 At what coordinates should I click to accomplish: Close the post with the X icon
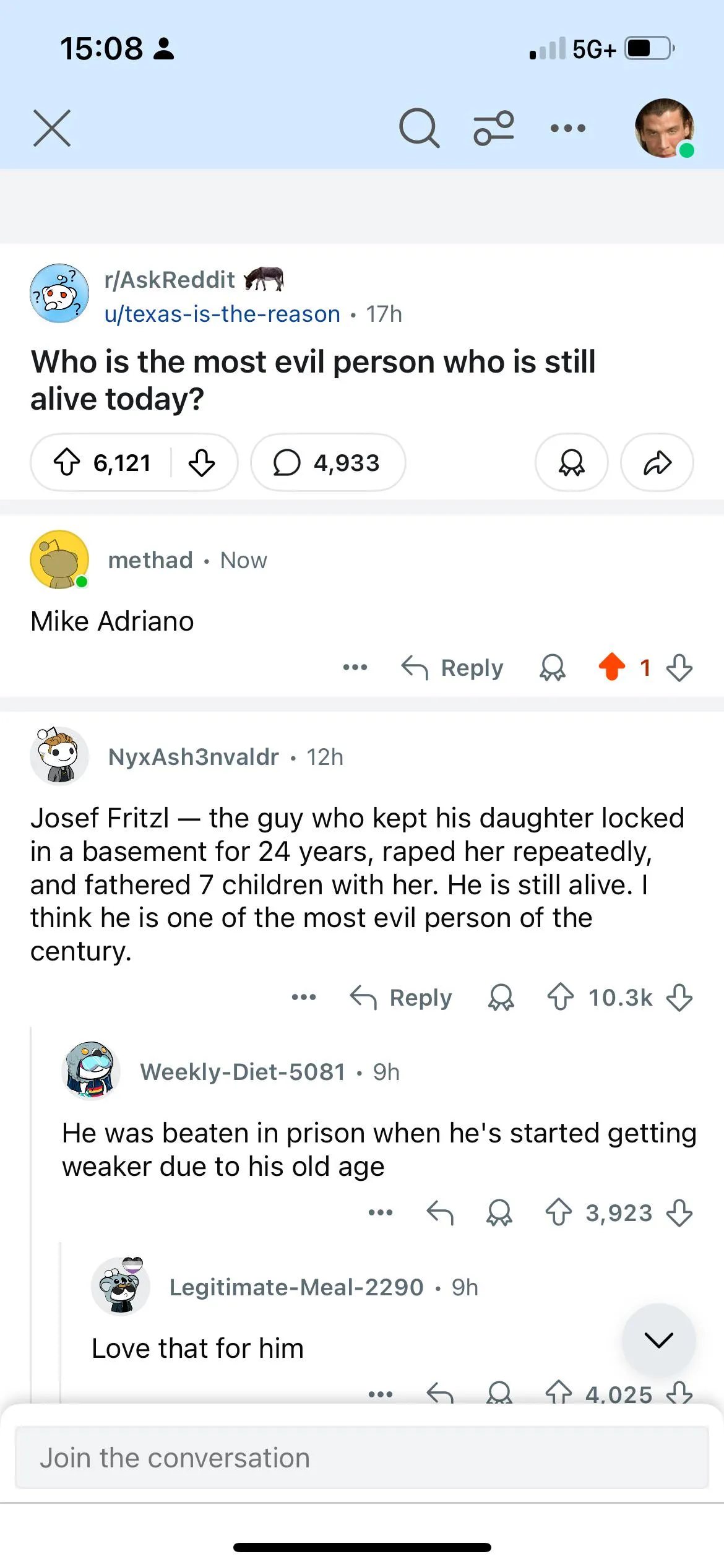52,128
